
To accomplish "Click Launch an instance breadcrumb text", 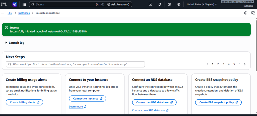I will [48, 13].
